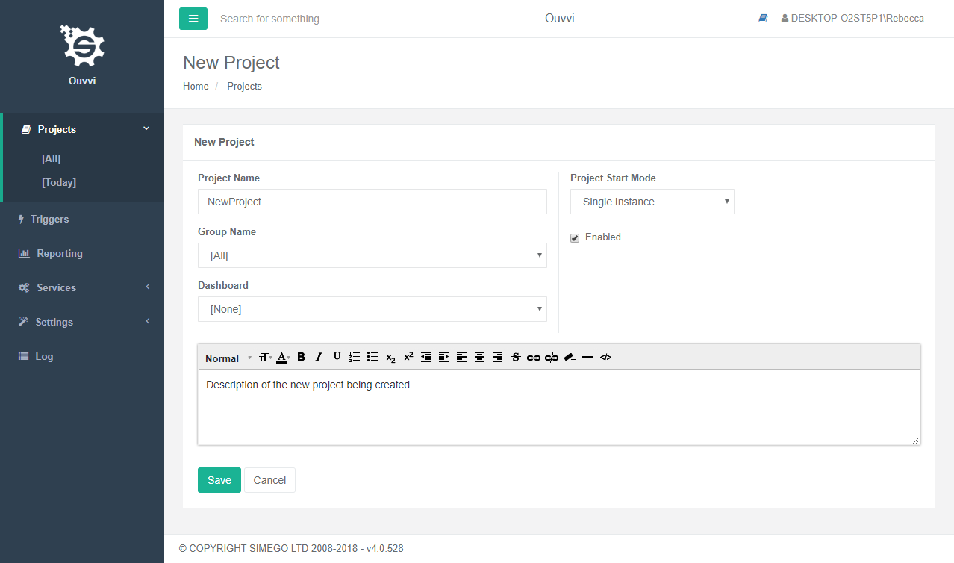Open Group Name dropdown
The width and height of the screenshot is (954, 563).
point(372,255)
